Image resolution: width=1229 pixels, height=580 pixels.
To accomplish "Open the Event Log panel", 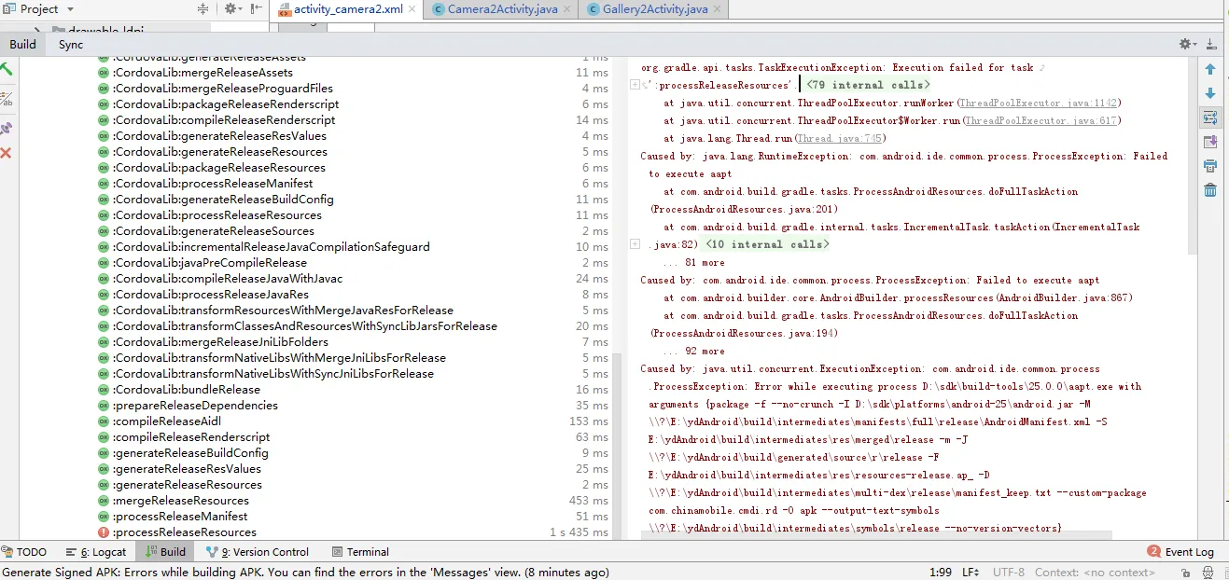I will 1180,552.
